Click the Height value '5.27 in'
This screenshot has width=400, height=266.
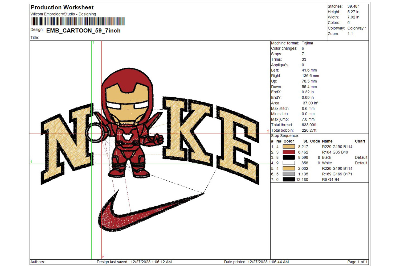point(353,12)
